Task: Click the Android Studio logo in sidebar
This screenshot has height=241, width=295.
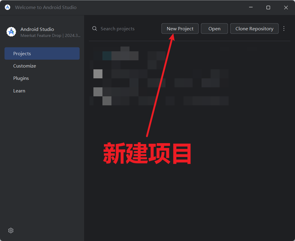Action: [x=11, y=32]
